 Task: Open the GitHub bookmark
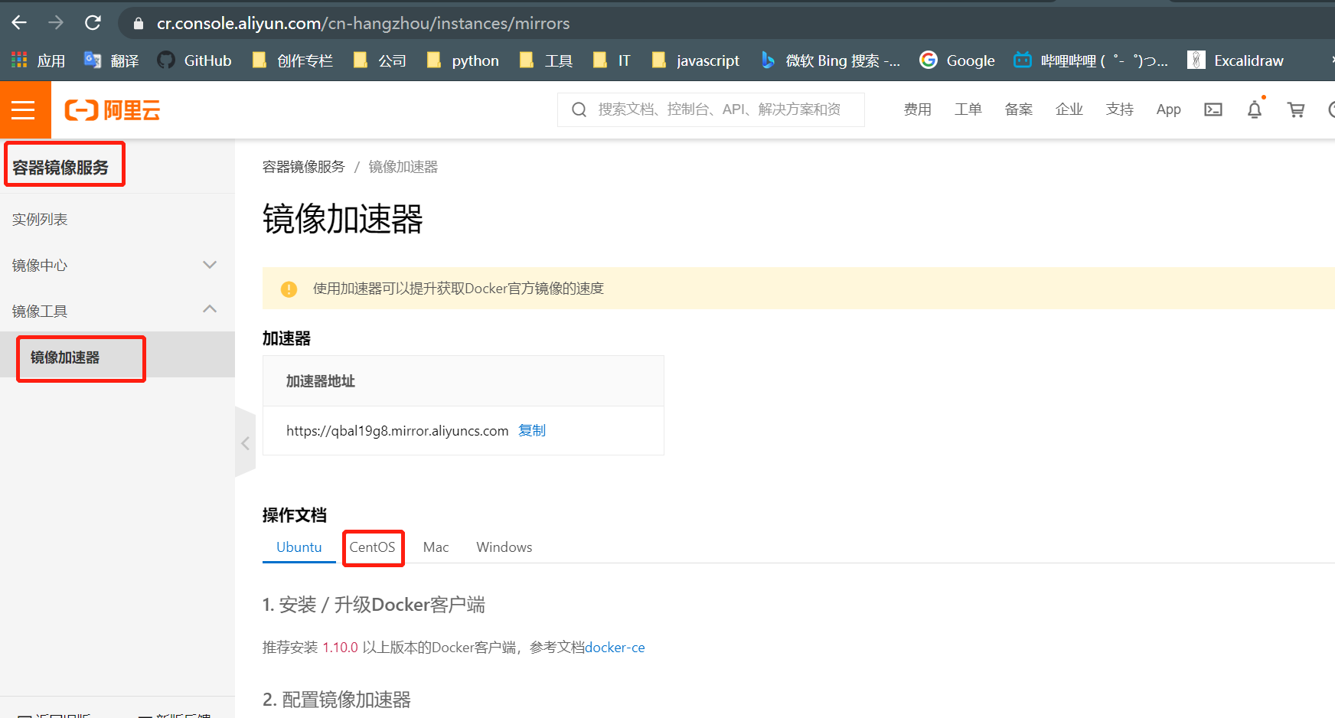click(194, 60)
